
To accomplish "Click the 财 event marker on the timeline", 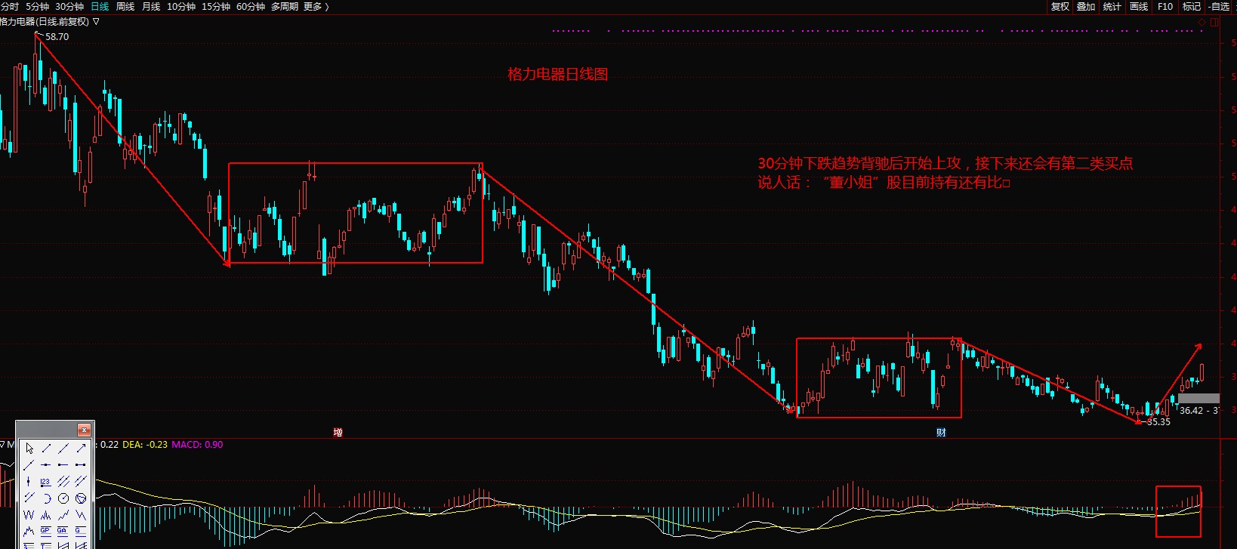I will coord(941,432).
